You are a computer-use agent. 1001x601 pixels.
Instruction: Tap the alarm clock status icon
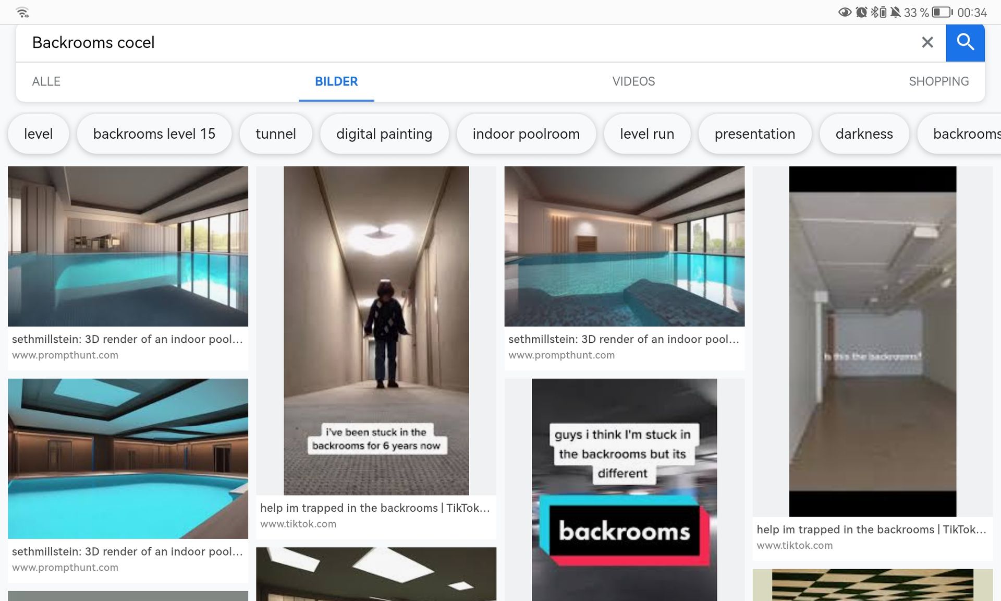(x=861, y=12)
